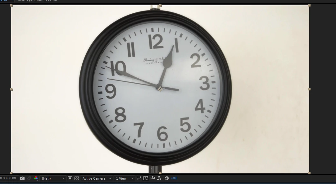The height and width of the screenshot is (184, 336).
Task: Click the 0:00:00:08 current time display
Action: click(8, 178)
